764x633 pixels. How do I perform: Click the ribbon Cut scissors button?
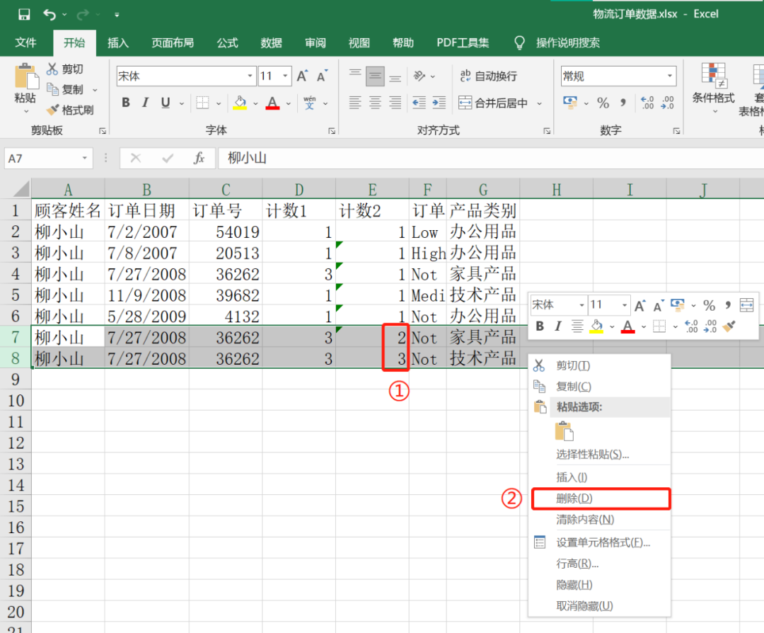[65, 69]
